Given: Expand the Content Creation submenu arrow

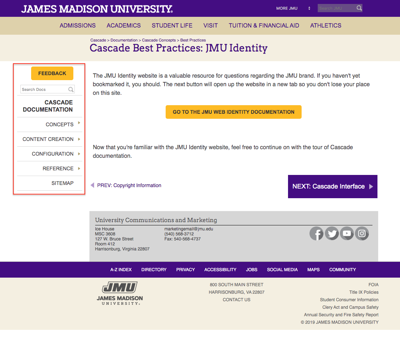Looking at the screenshot, I should (79, 139).
